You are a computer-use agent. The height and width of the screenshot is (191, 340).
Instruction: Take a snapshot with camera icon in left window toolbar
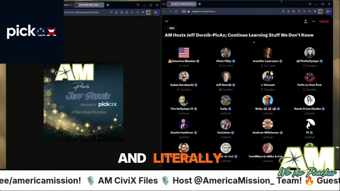122,12
